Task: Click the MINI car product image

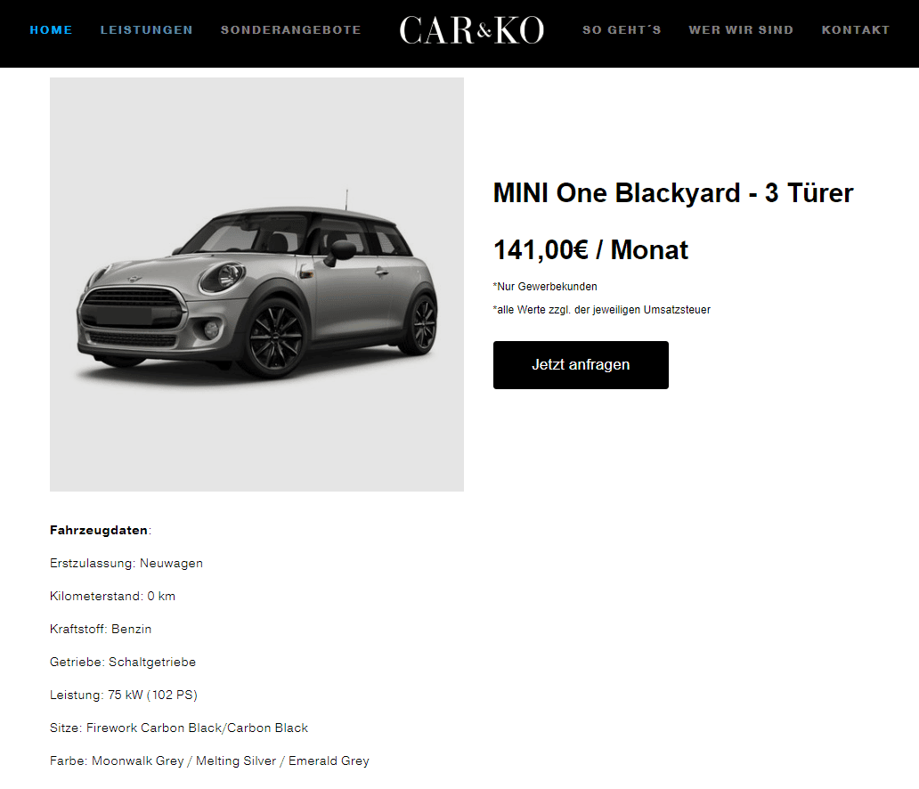Action: [256, 284]
